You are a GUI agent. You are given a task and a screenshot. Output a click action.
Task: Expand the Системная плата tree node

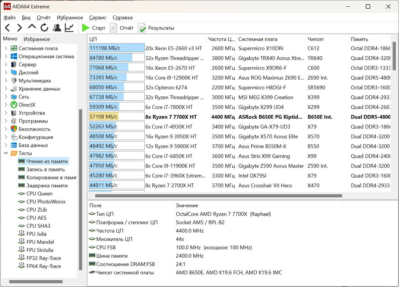click(5, 48)
